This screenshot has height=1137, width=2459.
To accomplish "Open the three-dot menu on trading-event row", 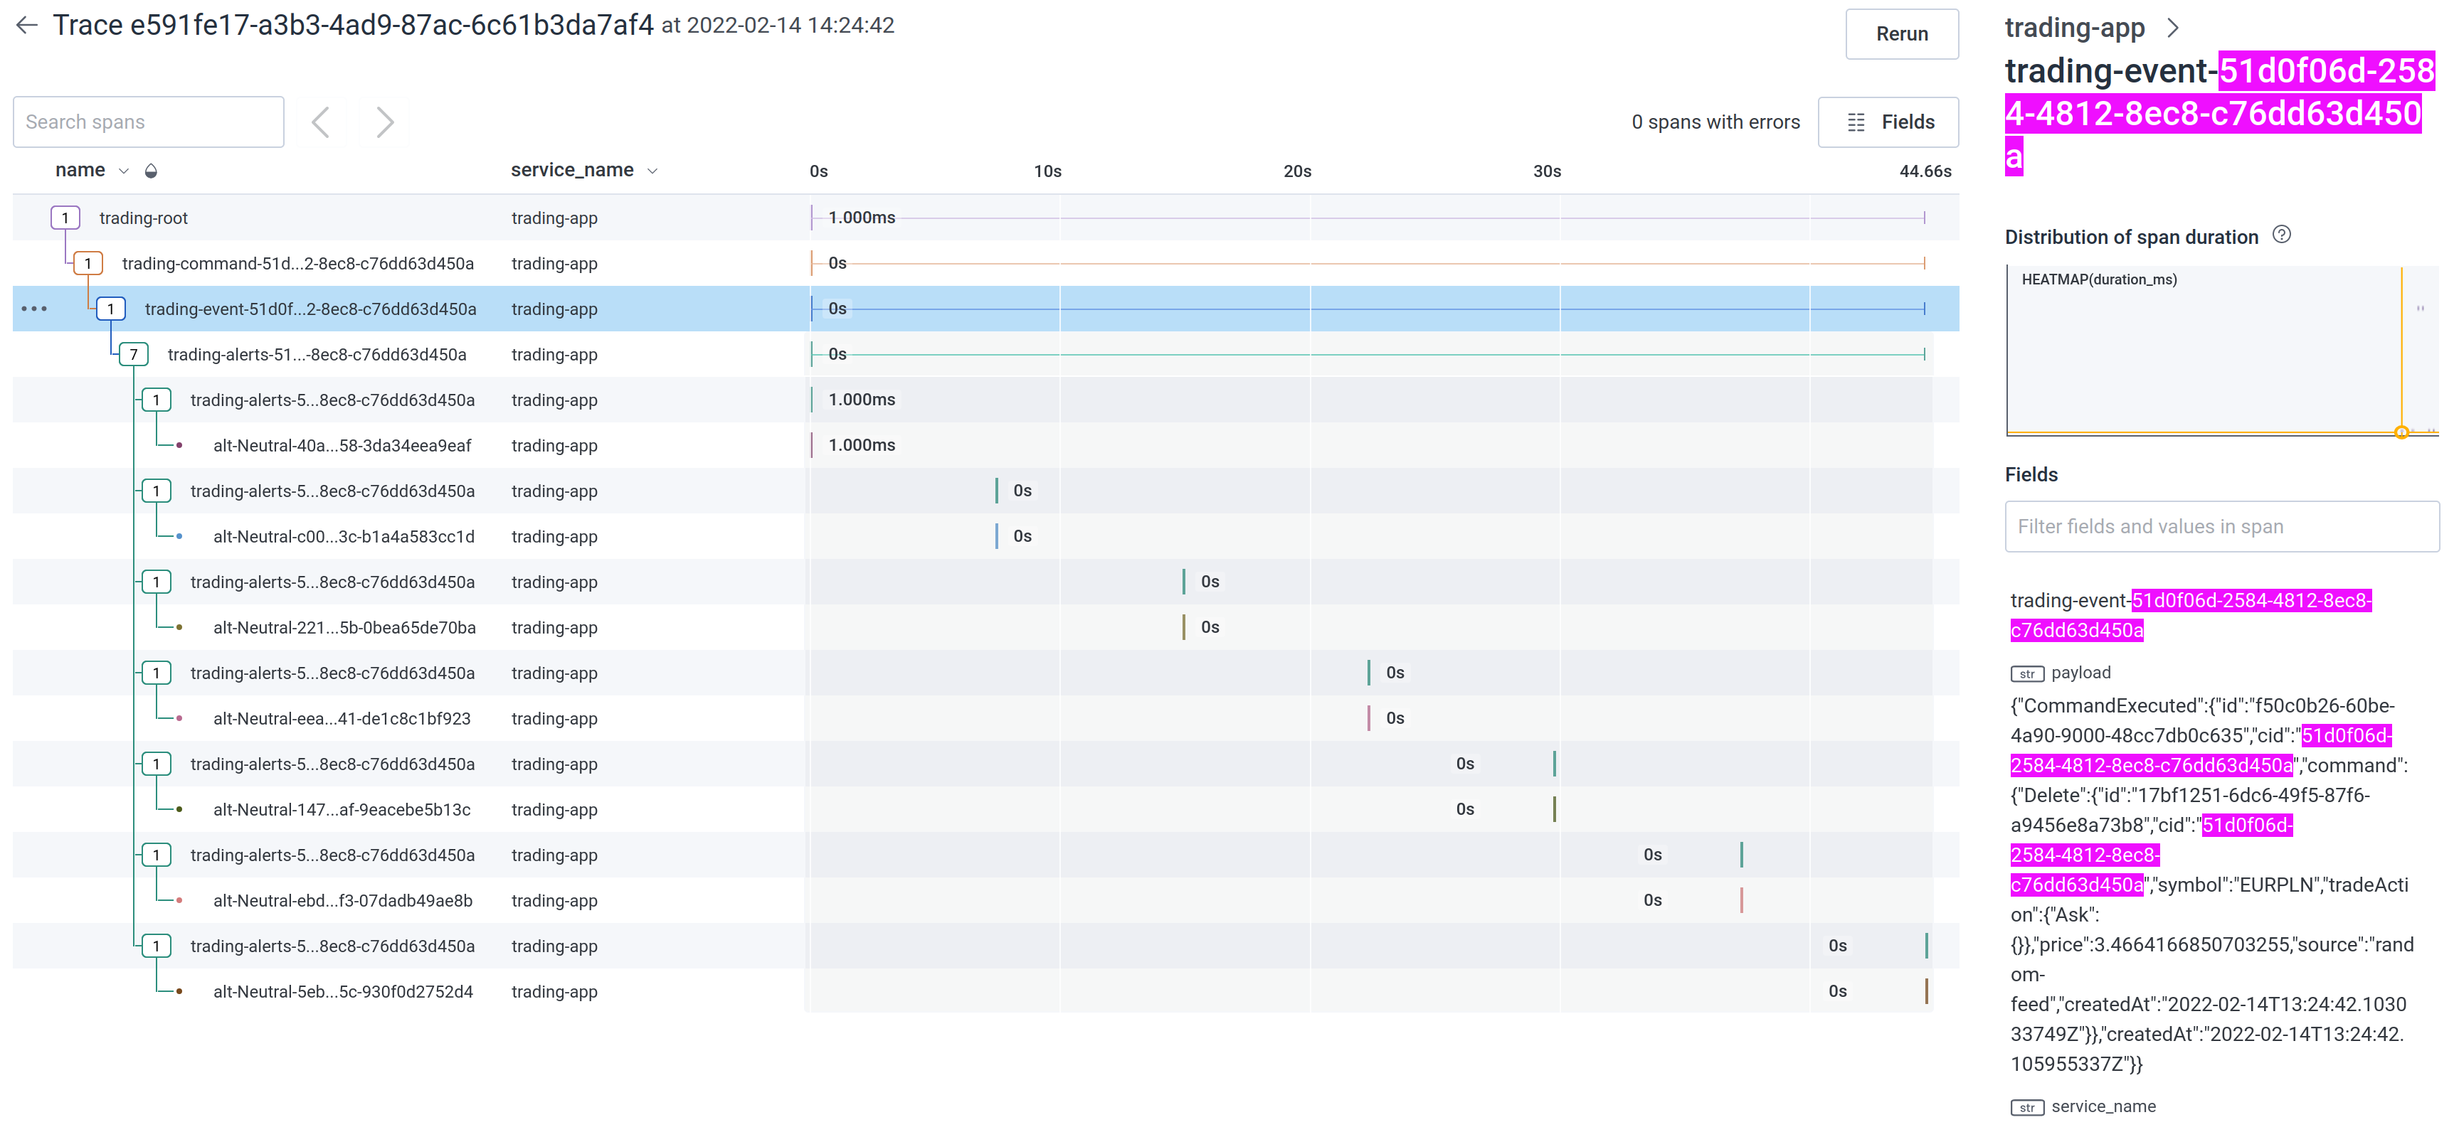I will tap(34, 309).
